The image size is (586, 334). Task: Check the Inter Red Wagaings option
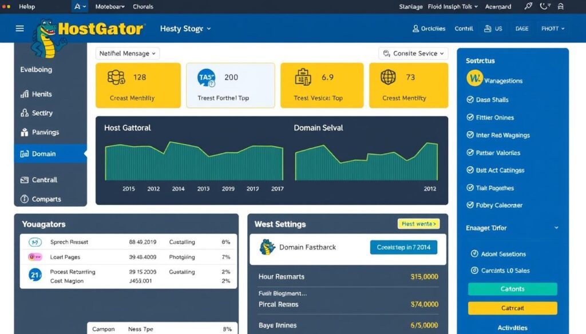(x=470, y=135)
